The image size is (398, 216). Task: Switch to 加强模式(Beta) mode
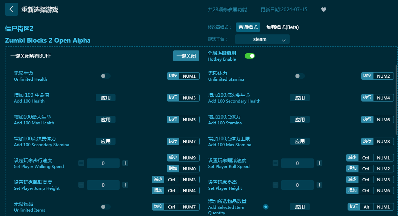click(x=282, y=27)
